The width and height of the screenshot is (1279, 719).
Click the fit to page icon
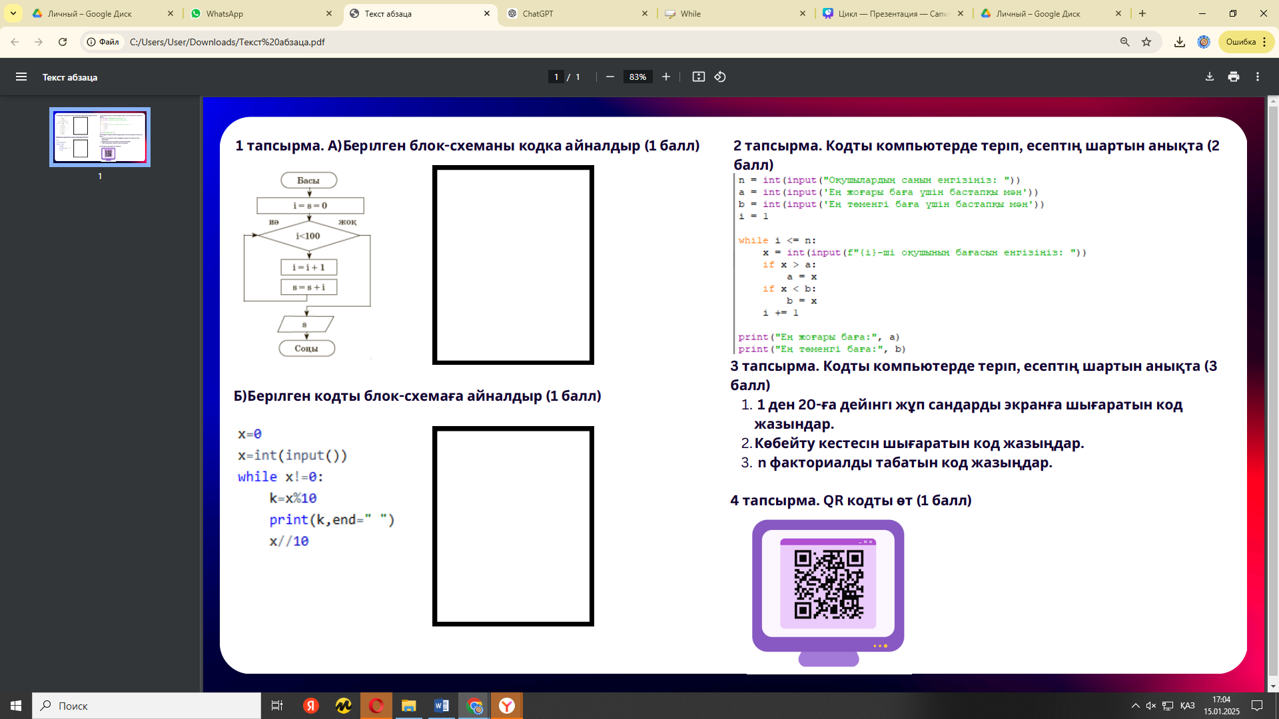tap(698, 77)
